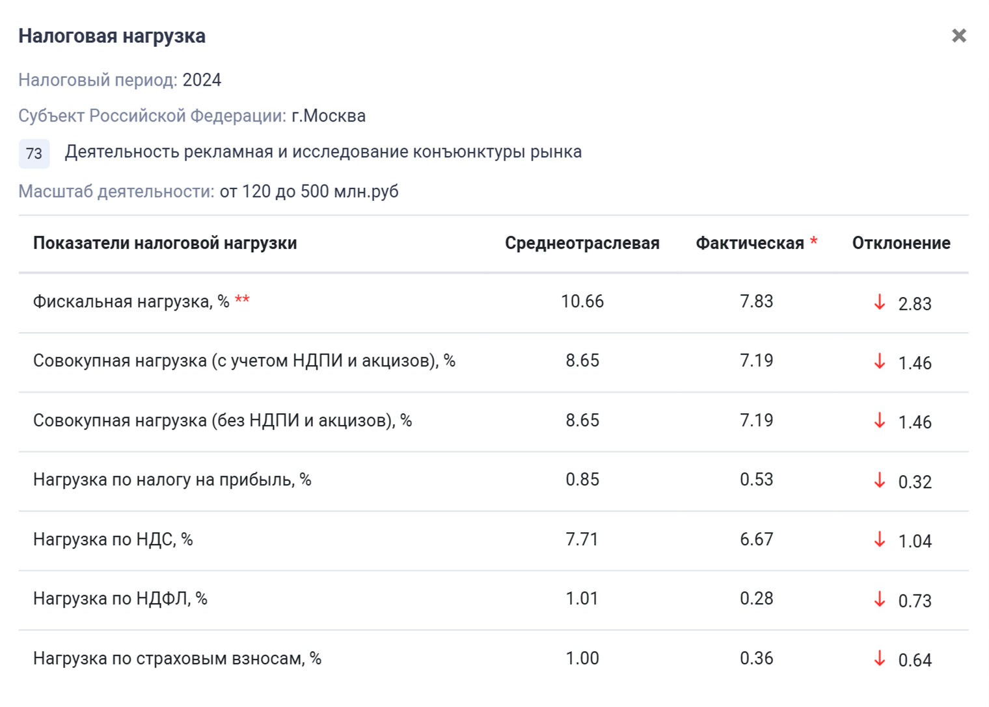Click the Нагрузка по НДФЛ row label
This screenshot has height=707, width=989.
point(120,599)
